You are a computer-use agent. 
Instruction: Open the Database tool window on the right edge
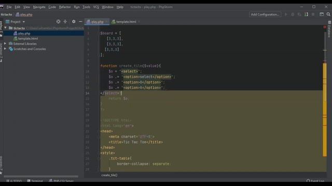(x=329, y=29)
